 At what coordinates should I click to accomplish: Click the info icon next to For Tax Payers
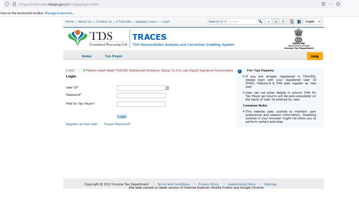click(240, 71)
